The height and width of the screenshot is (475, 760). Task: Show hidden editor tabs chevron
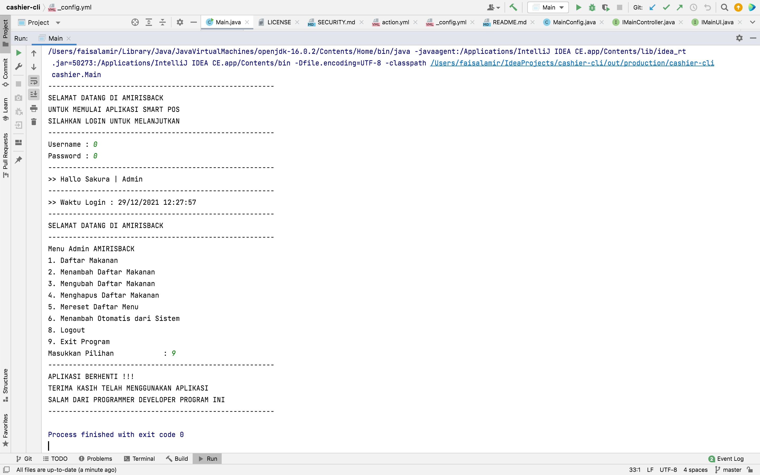[752, 22]
